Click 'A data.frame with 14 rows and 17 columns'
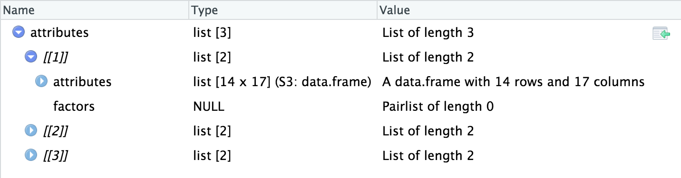The image size is (681, 178). tap(514, 82)
